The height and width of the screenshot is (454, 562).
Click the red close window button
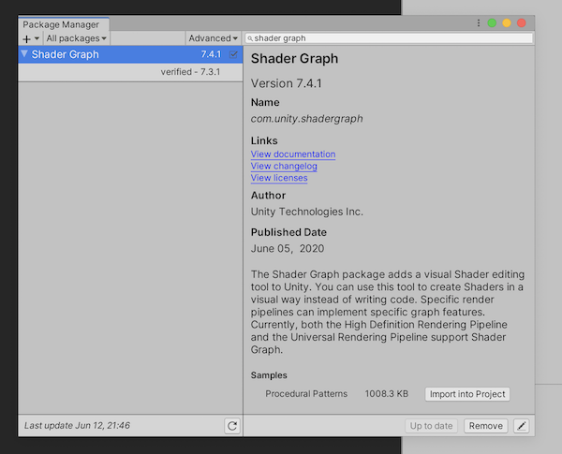click(x=522, y=22)
